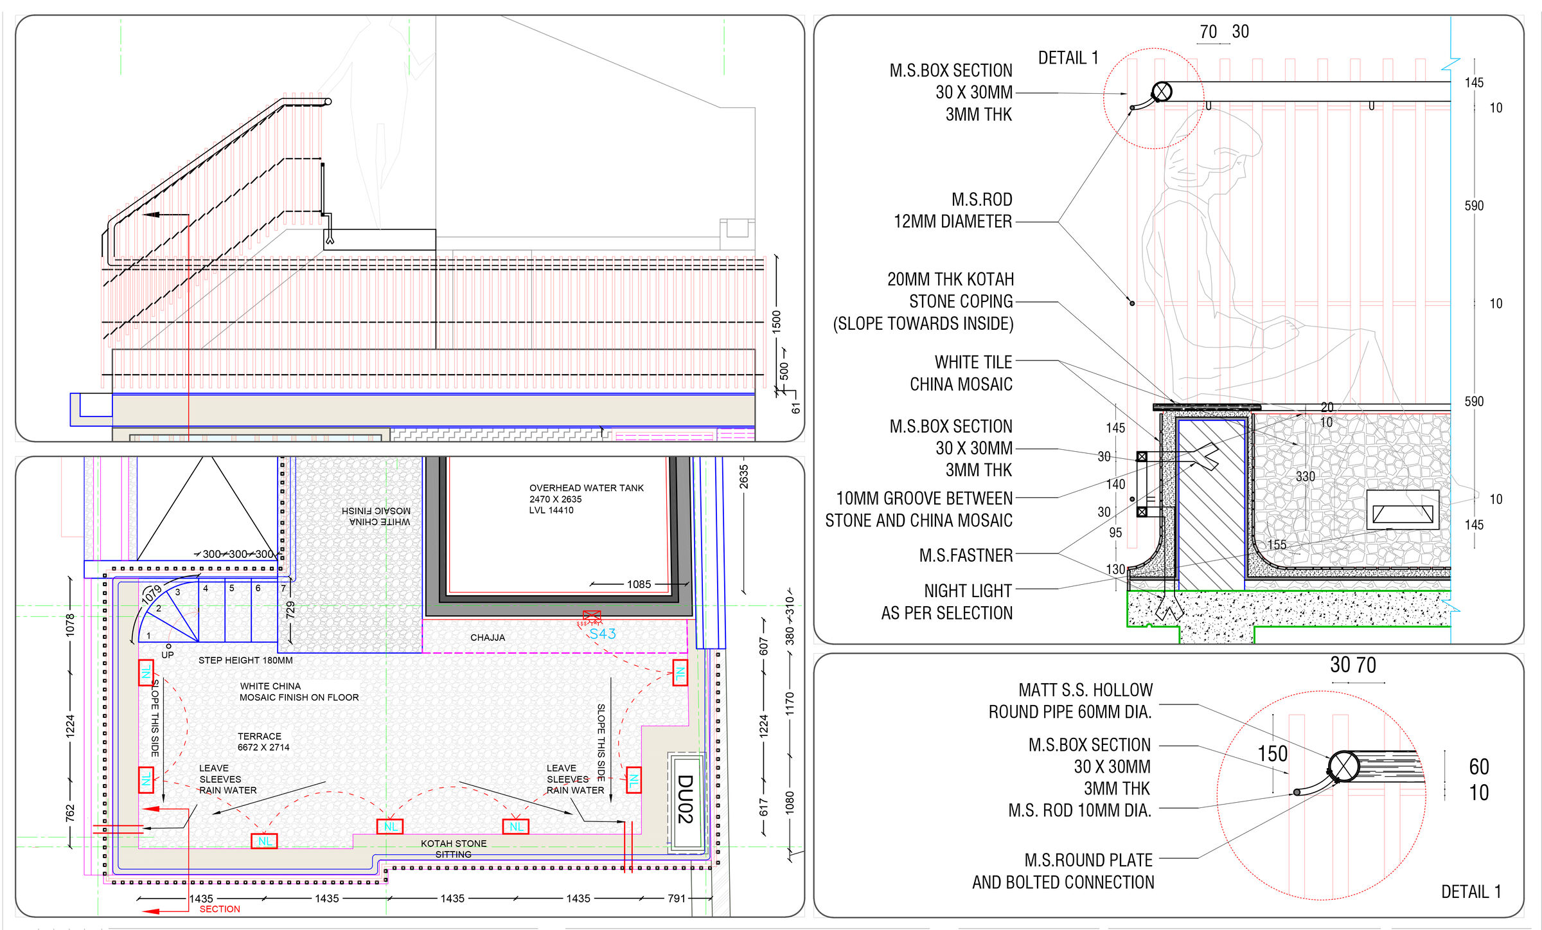Select the 1170 vertical dimension
The height and width of the screenshot is (930, 1542).
pyautogui.click(x=790, y=704)
